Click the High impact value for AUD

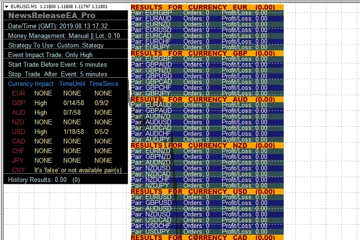(x=41, y=112)
